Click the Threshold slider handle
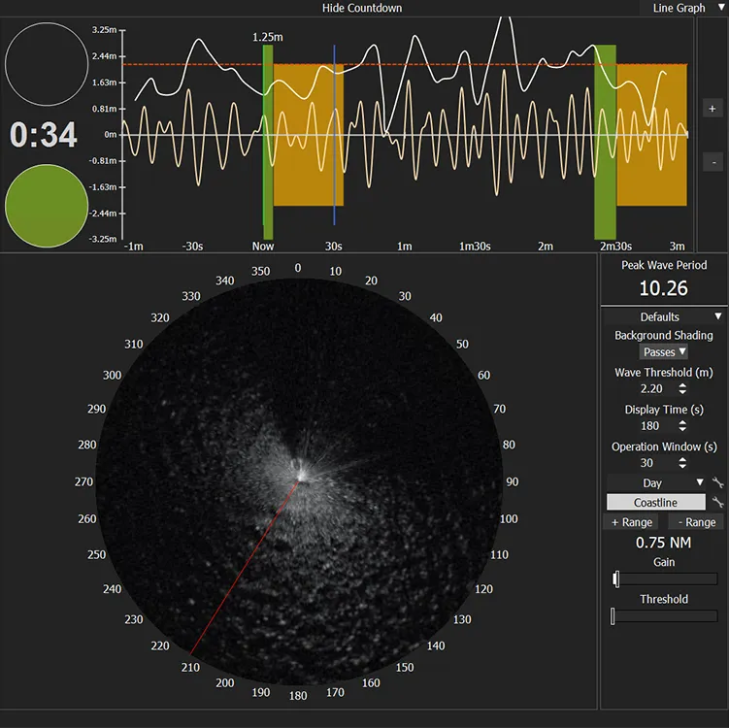Screen dimensions: 729x728 click(613, 616)
